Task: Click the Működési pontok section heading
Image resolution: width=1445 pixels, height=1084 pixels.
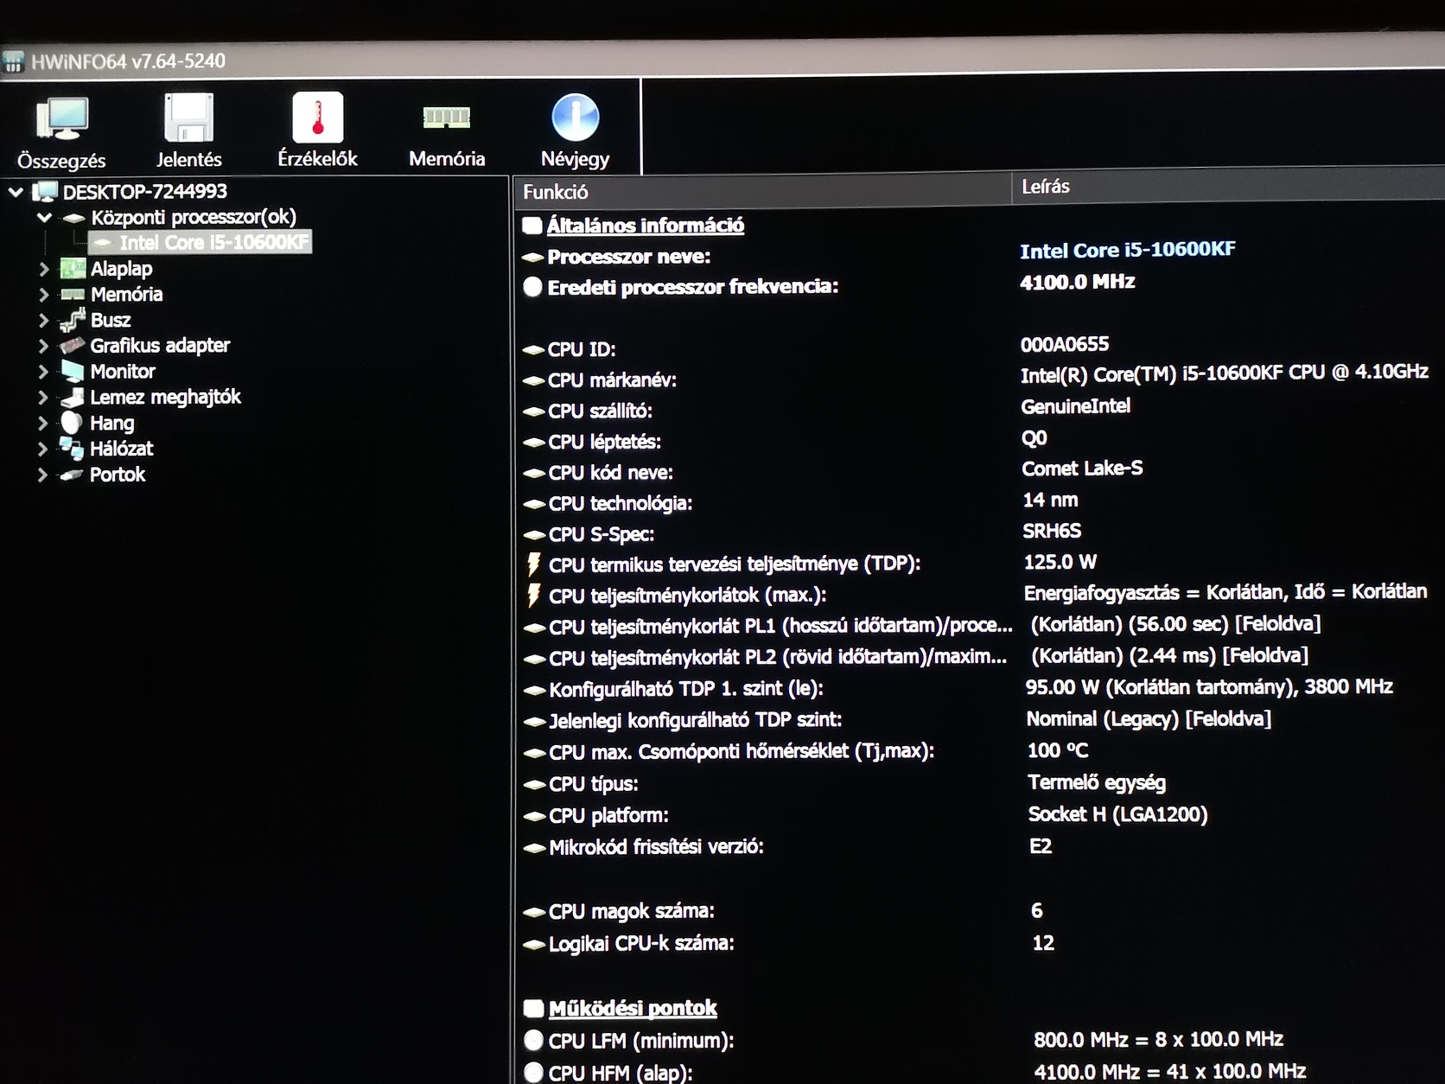Action: 632,1008
